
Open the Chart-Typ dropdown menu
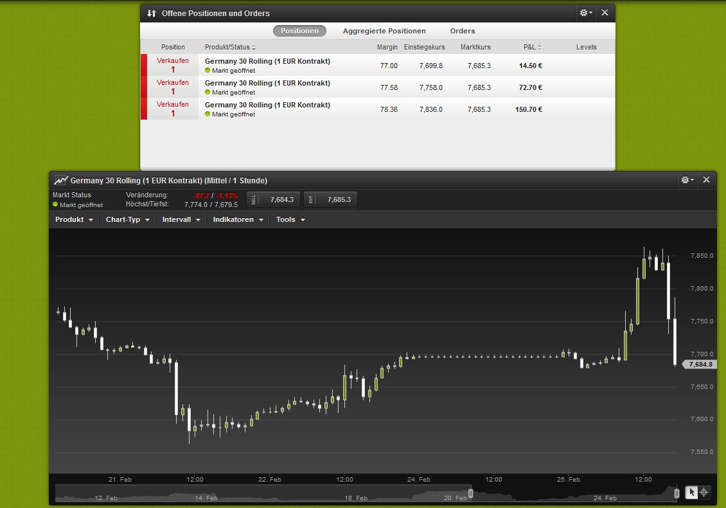click(x=127, y=220)
